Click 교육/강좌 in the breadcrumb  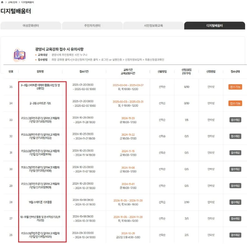[x=12, y=2]
